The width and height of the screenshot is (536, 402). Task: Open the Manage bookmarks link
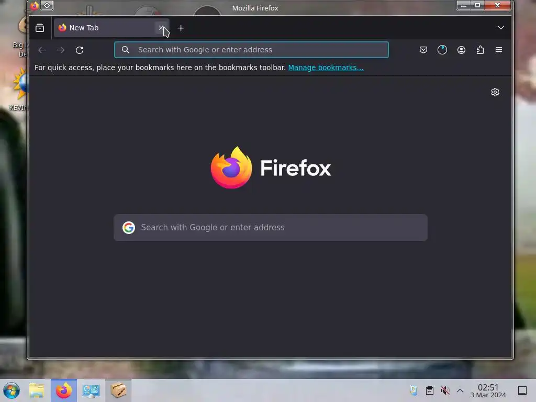(326, 68)
